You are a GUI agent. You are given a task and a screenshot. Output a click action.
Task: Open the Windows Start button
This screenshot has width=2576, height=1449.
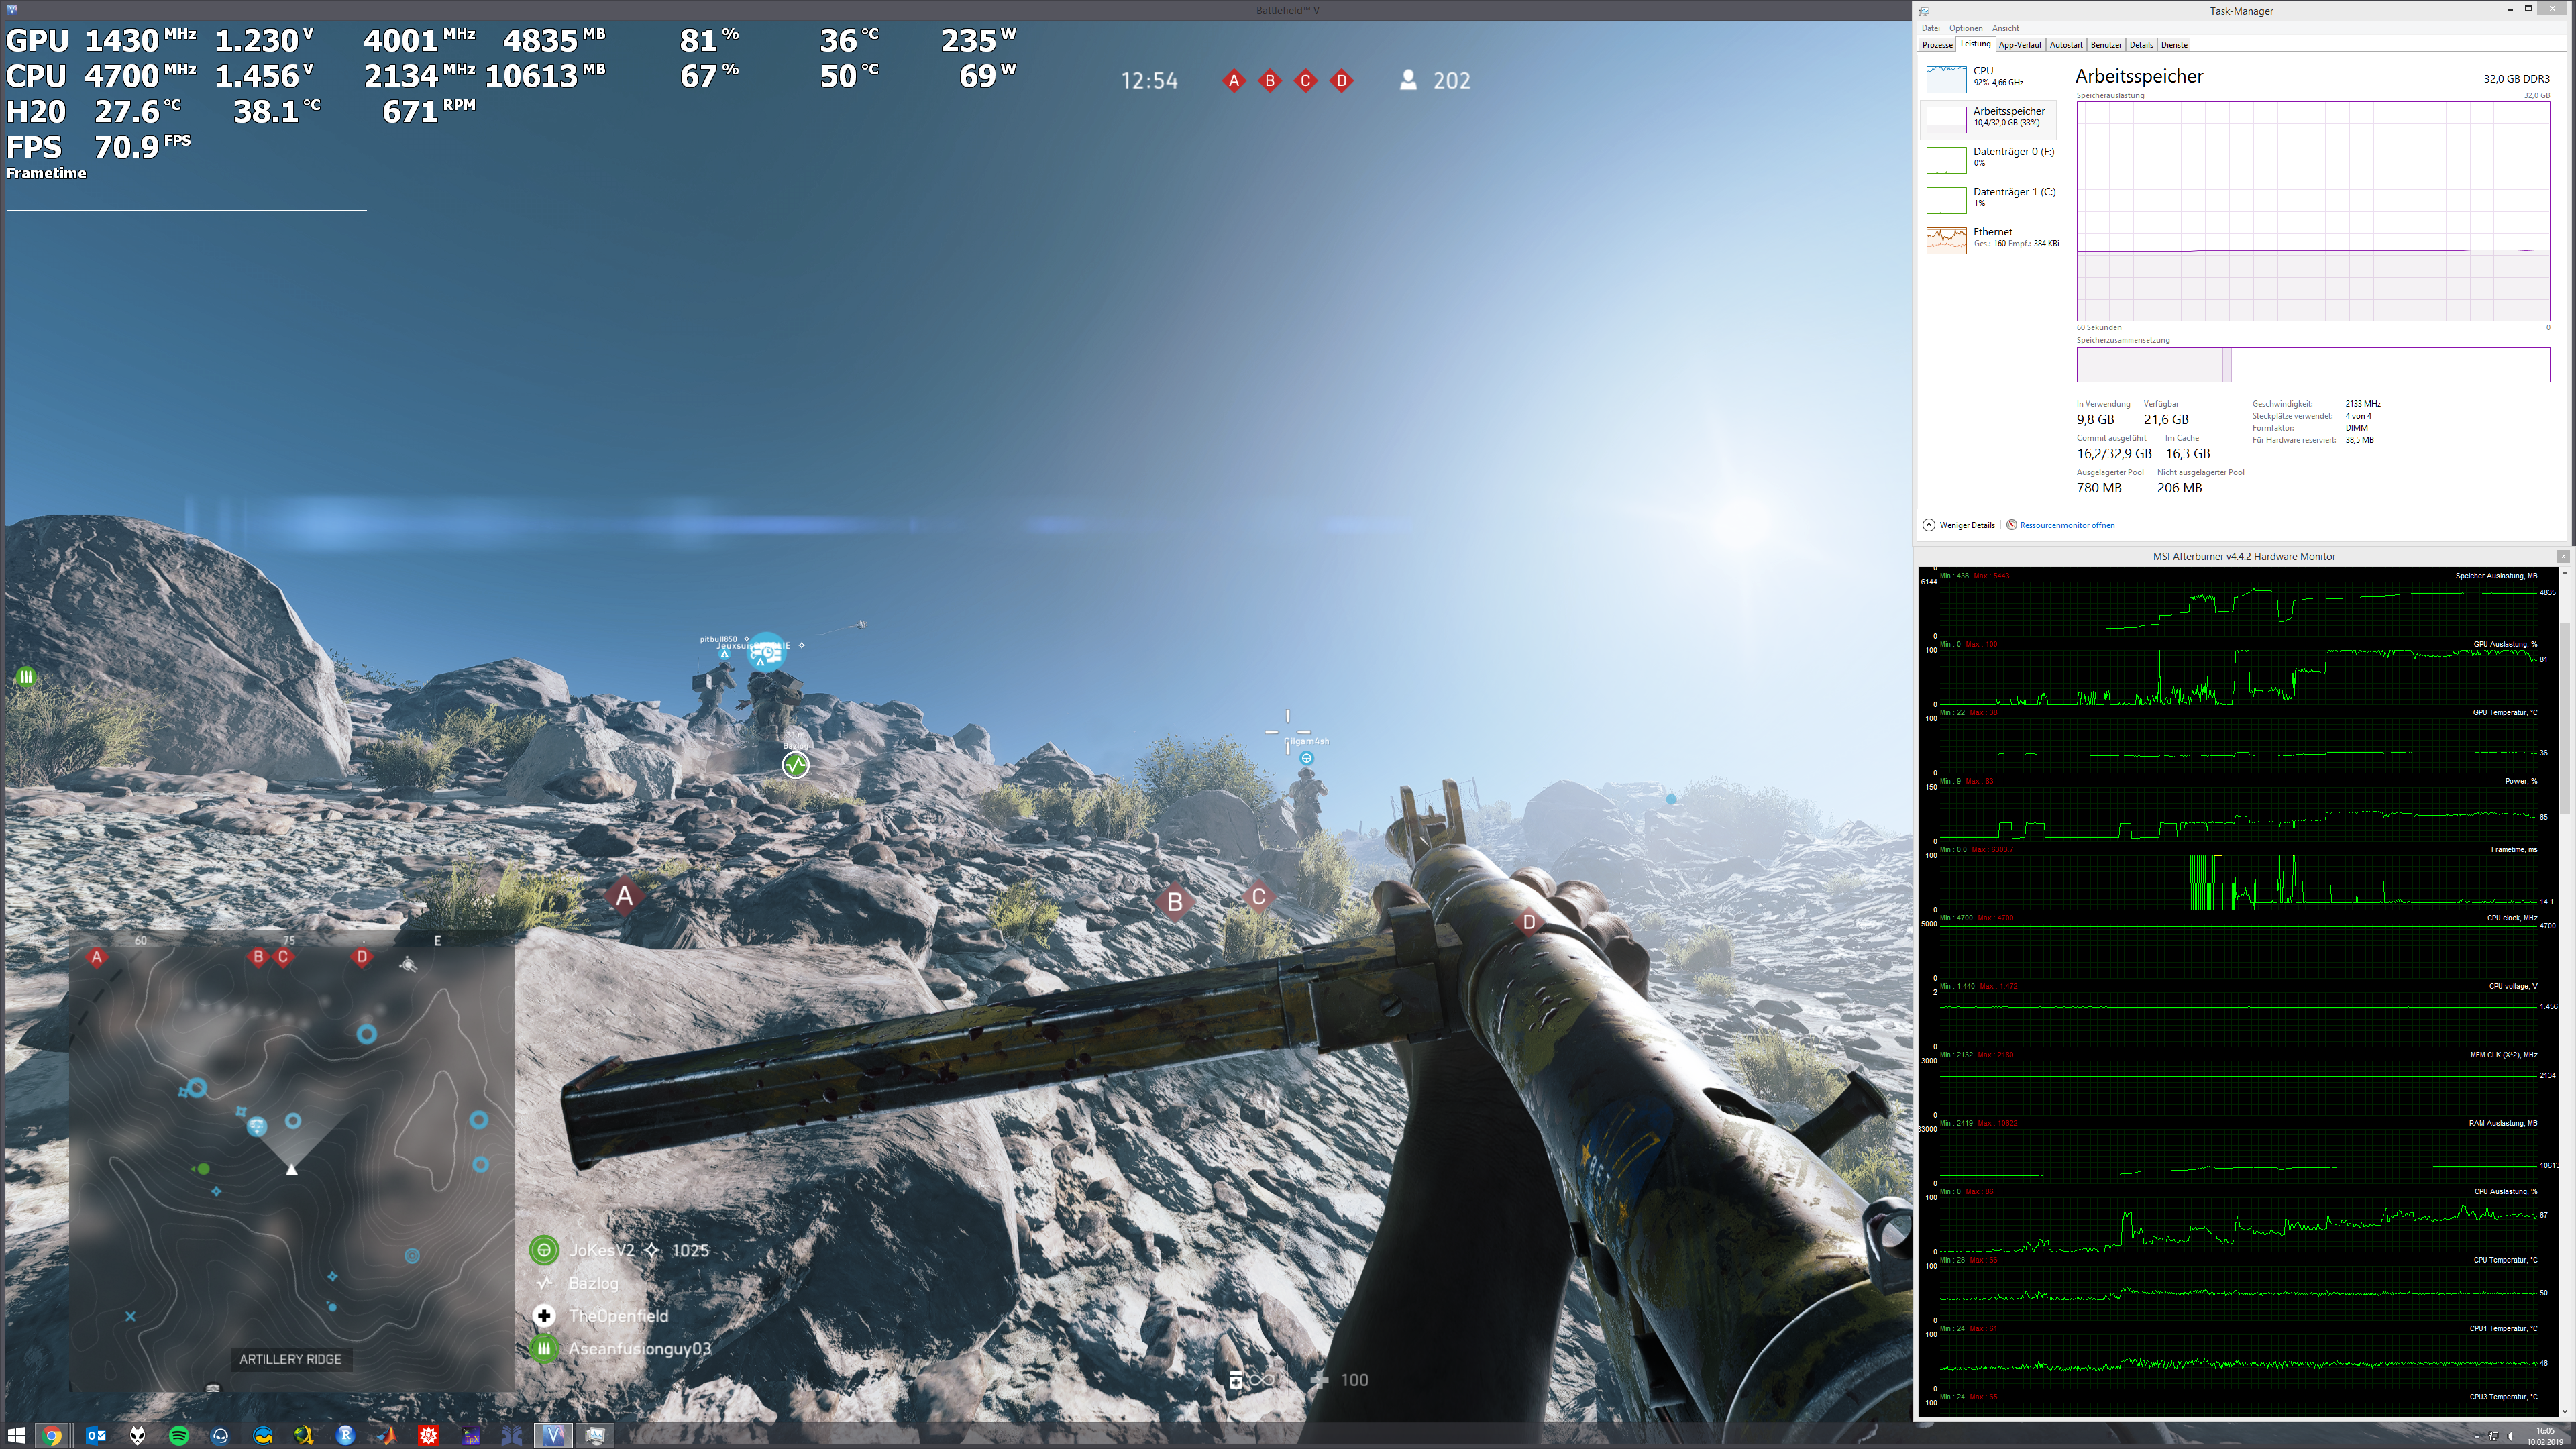16,1435
